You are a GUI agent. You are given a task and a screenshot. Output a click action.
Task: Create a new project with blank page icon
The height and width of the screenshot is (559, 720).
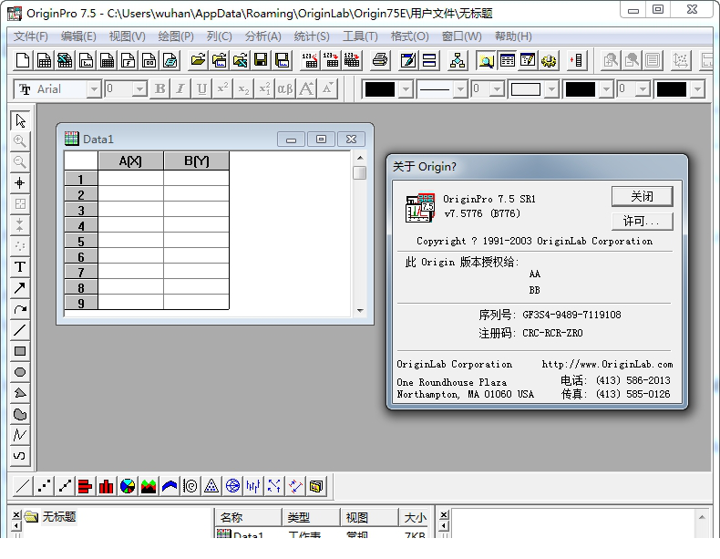click(x=23, y=60)
